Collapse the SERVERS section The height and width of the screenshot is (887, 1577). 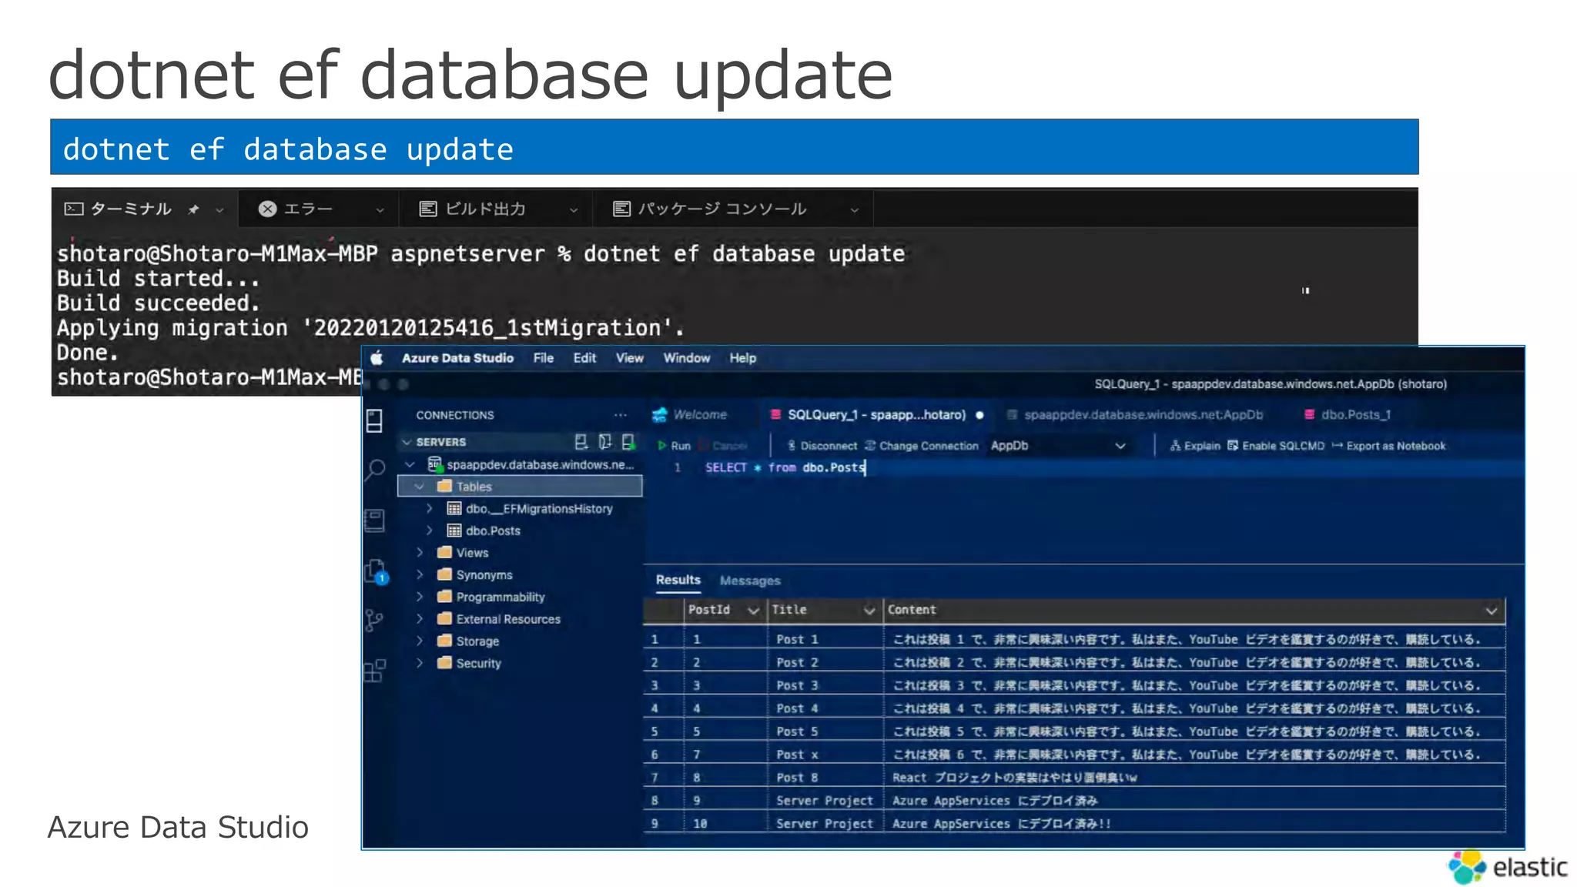(x=407, y=442)
